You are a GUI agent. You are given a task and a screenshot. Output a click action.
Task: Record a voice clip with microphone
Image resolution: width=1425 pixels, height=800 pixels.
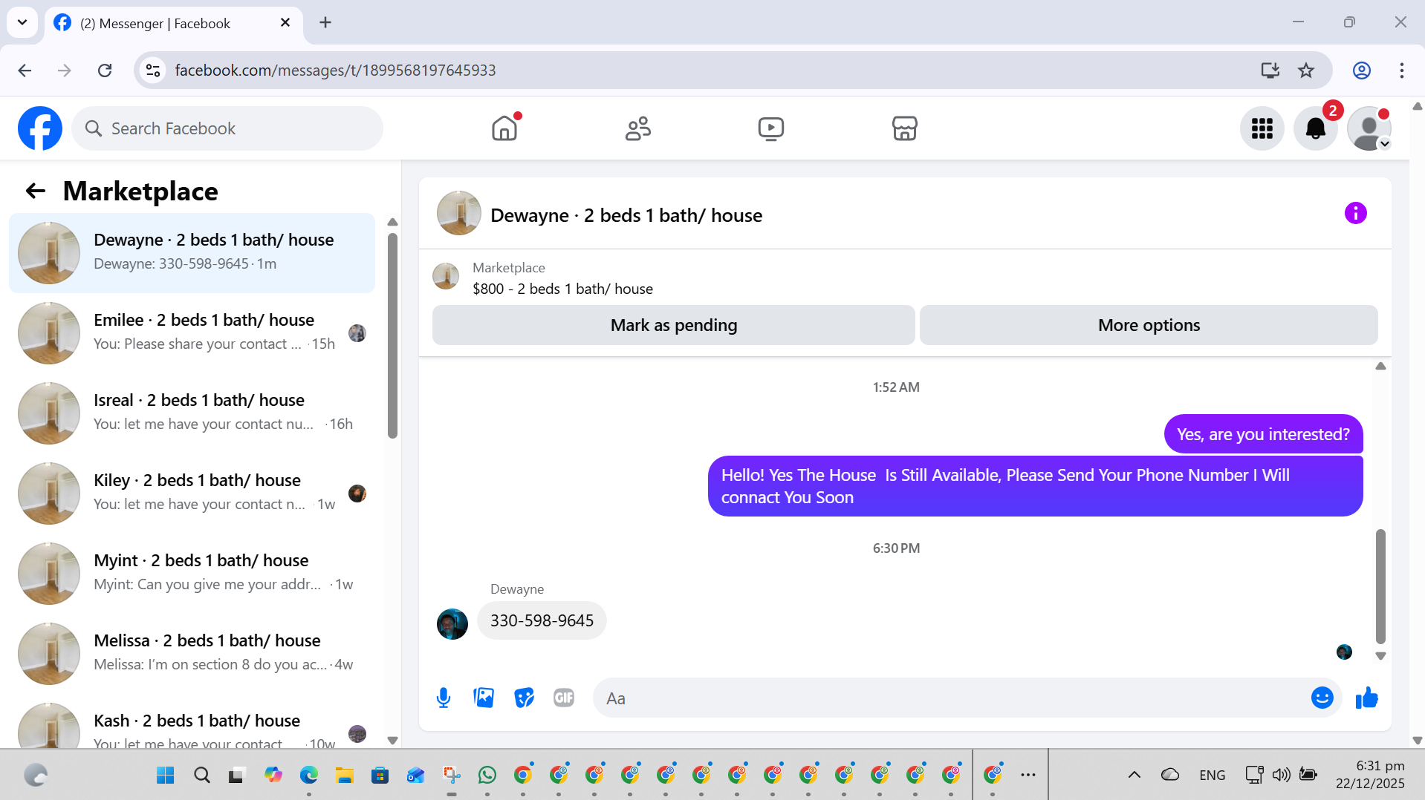coord(444,698)
